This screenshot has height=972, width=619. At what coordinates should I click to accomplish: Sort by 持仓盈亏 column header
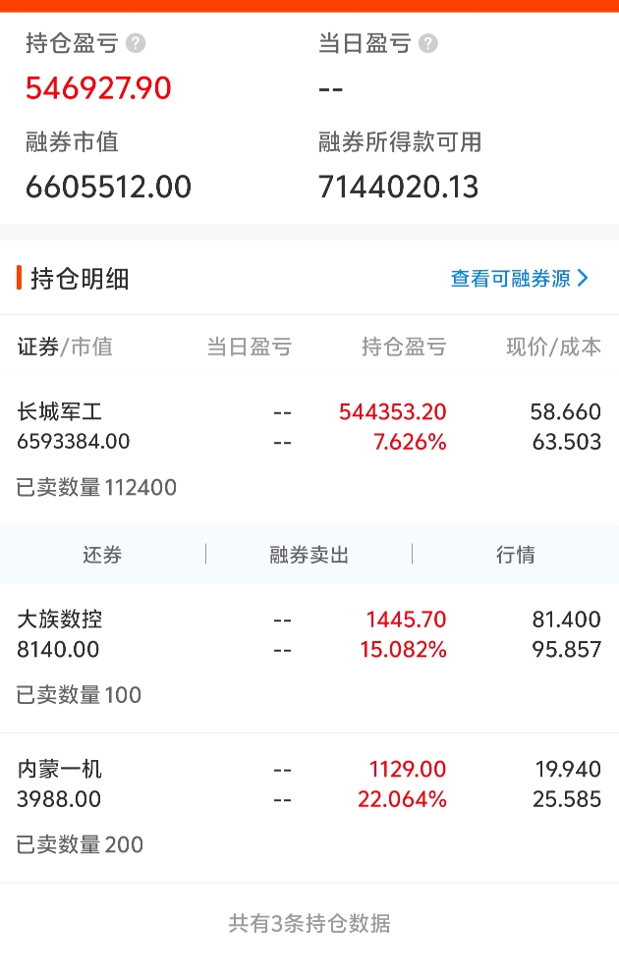coord(404,347)
